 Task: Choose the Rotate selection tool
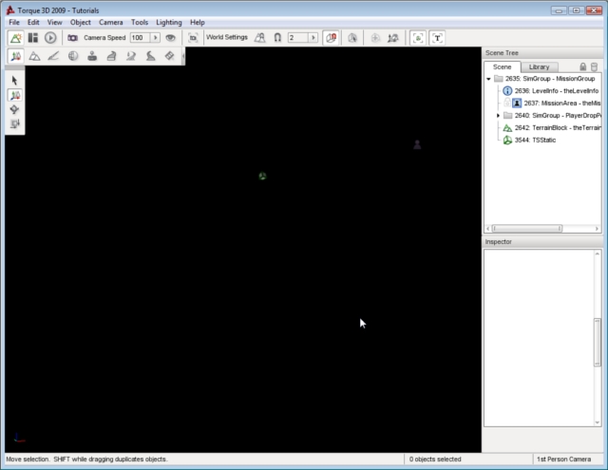click(x=15, y=109)
